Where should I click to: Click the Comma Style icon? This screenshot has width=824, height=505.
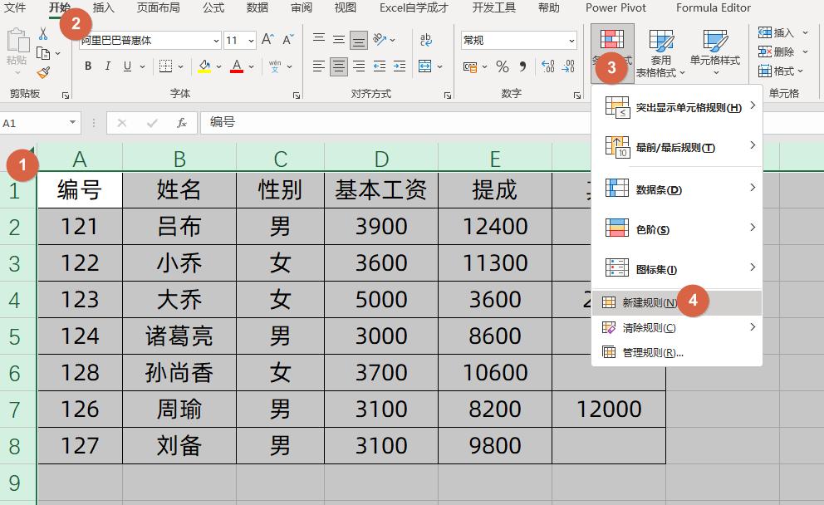click(x=523, y=66)
